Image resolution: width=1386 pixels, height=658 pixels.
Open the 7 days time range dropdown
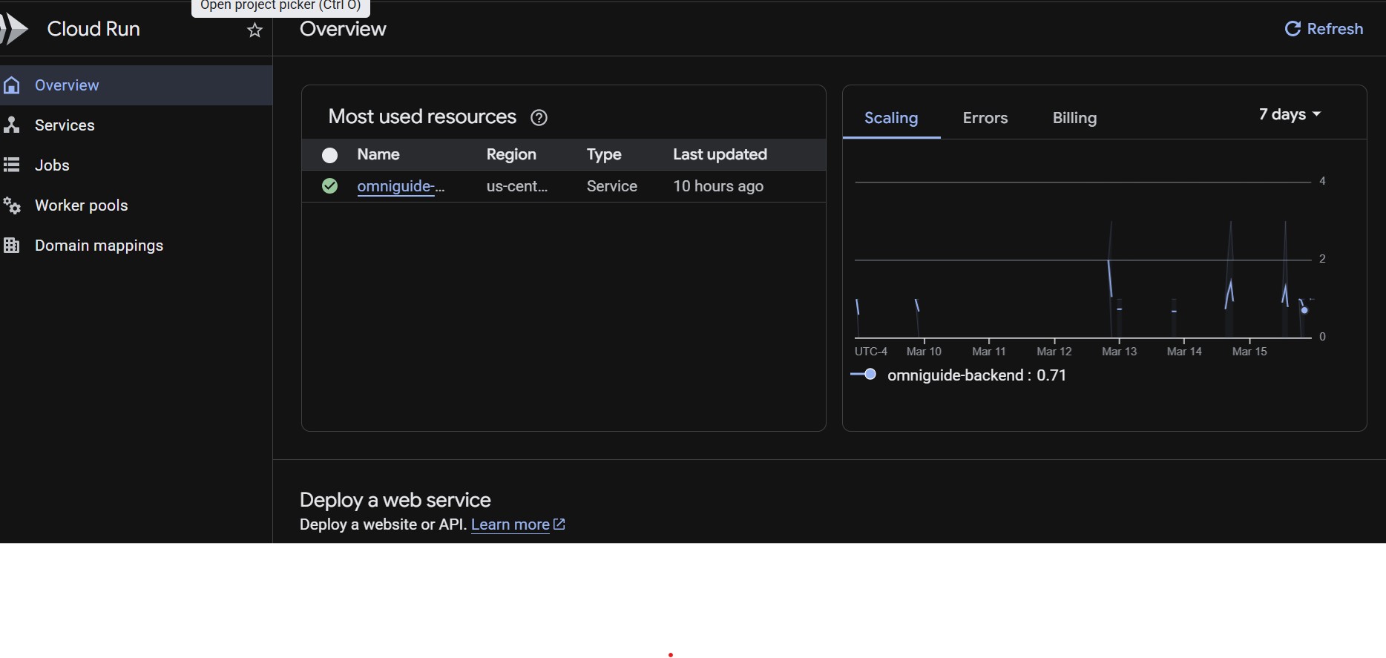click(x=1290, y=114)
